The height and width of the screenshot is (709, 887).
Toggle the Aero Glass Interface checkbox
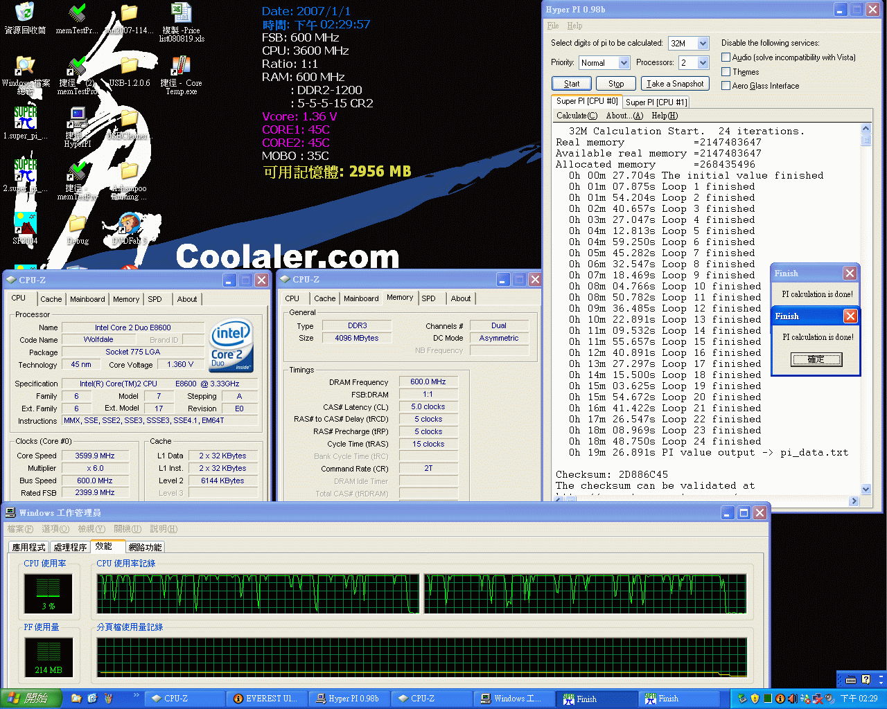click(726, 86)
